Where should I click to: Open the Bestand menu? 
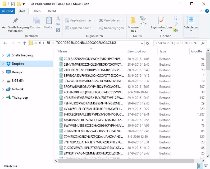7,11
